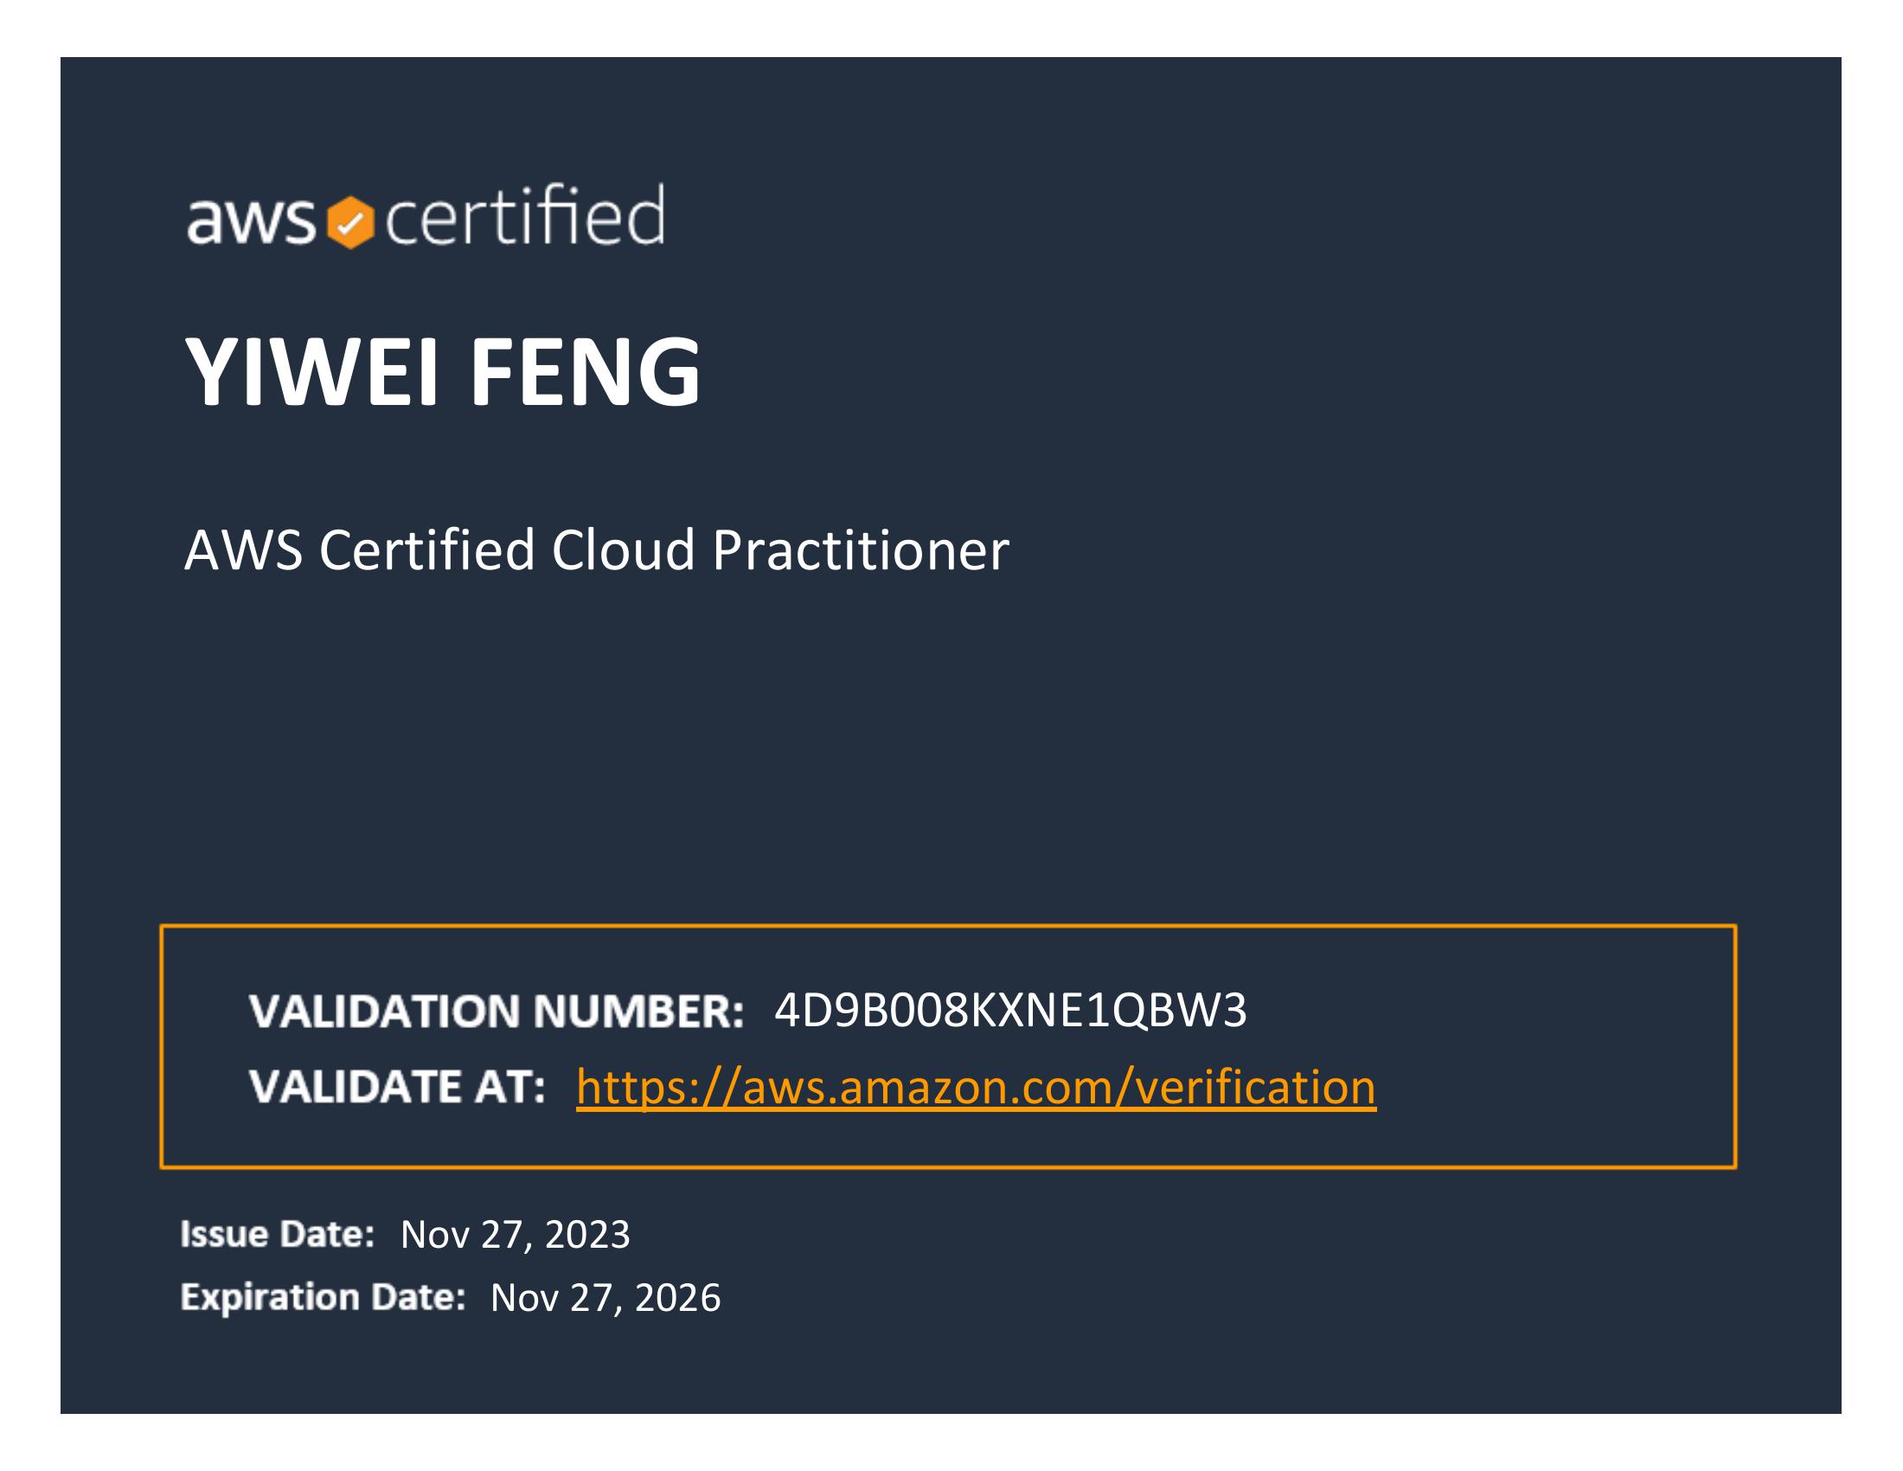
Task: Click the 'AWS Certified' text in the title
Action: (x=359, y=549)
